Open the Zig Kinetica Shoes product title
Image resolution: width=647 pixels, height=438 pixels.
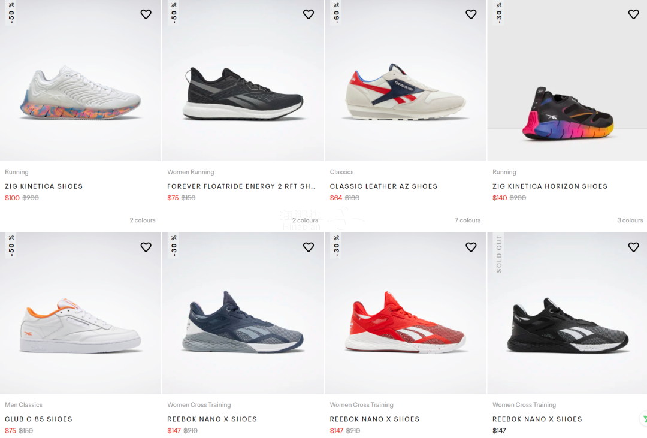tap(44, 186)
